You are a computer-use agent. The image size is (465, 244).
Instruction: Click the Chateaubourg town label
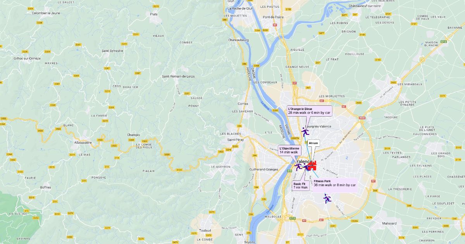point(238,40)
